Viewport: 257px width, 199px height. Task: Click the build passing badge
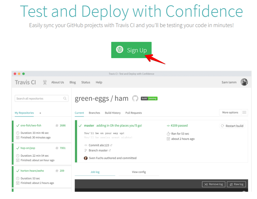coord(149,98)
